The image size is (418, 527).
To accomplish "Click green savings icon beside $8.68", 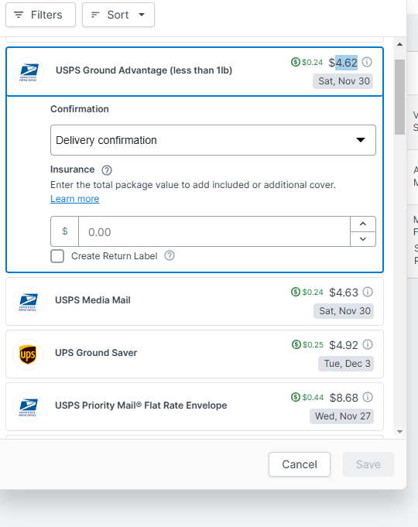I will (x=296, y=397).
